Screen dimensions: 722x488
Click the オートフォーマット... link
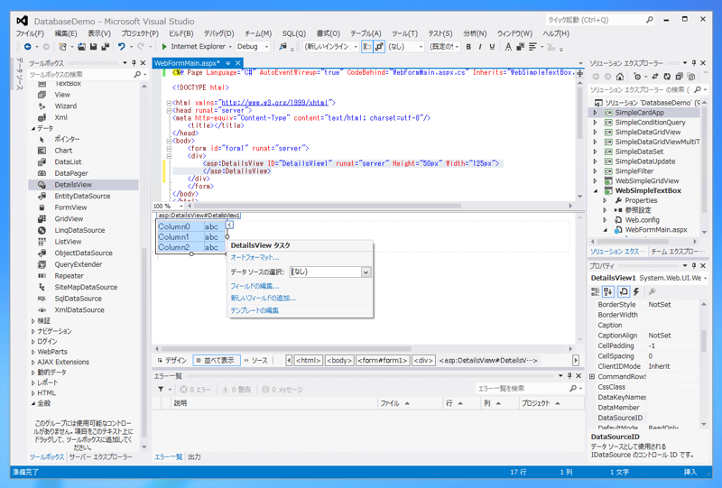255,257
